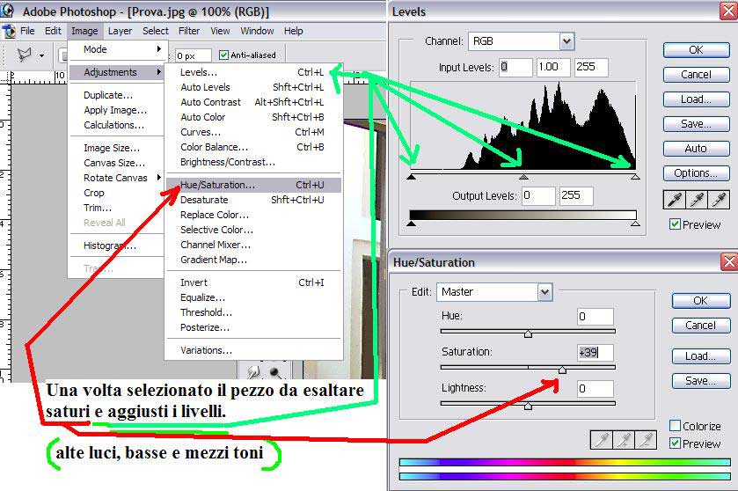Choose Desaturate menu item
The height and width of the screenshot is (491, 738).
(253, 200)
